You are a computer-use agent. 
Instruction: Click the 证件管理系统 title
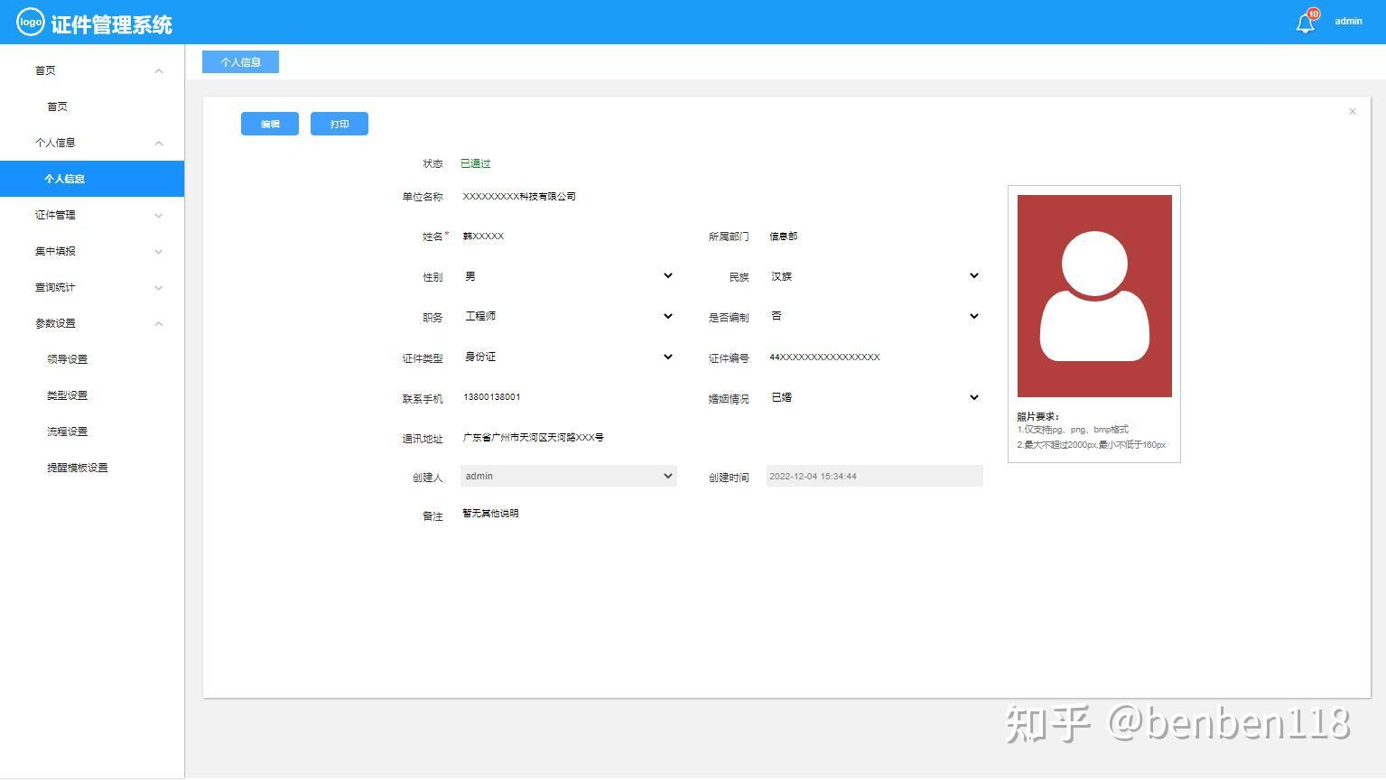click(111, 24)
